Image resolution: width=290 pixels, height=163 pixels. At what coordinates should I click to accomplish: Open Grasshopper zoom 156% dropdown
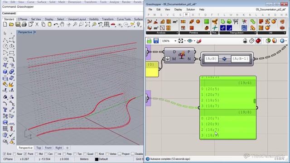175,41
